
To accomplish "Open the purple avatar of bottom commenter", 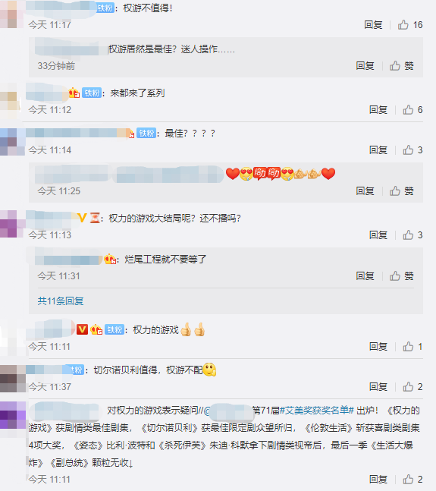I will point(12,415).
